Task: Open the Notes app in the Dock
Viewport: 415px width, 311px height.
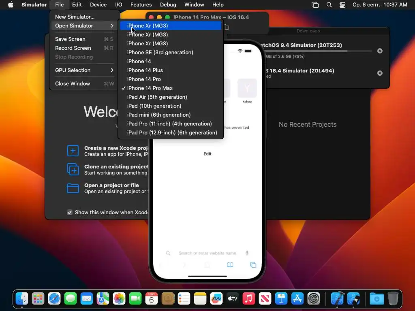Action: point(200,299)
